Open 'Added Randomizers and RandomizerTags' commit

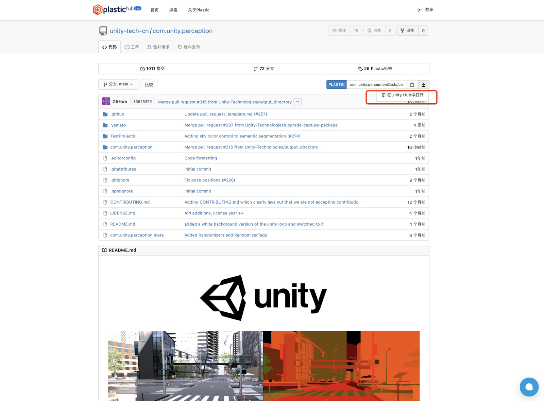226,235
